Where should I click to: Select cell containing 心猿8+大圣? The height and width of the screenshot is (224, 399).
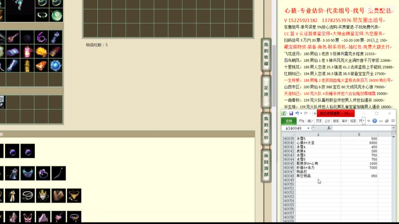[x=318, y=143]
